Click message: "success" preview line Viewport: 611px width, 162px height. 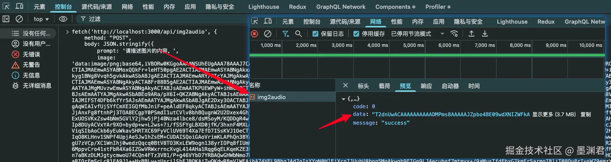[381, 123]
